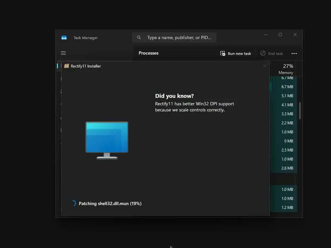Click the Win32 DPI support tip text
Image resolution: width=331 pixels, height=248 pixels.
194,107
